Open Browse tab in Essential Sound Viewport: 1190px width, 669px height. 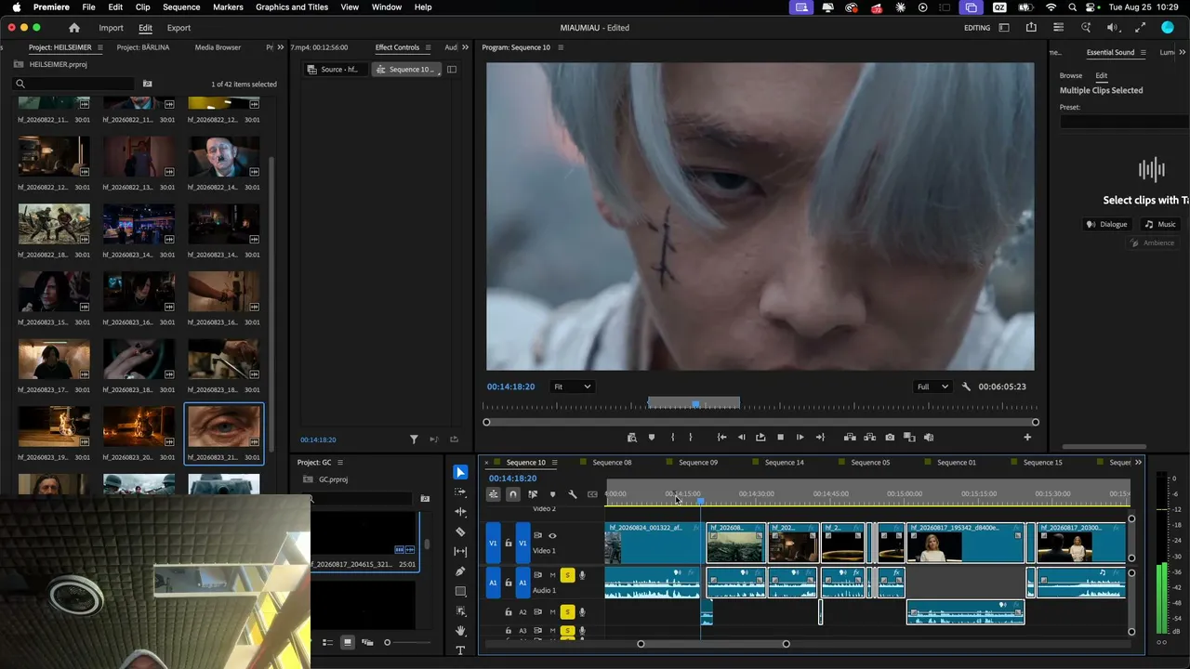tap(1071, 75)
